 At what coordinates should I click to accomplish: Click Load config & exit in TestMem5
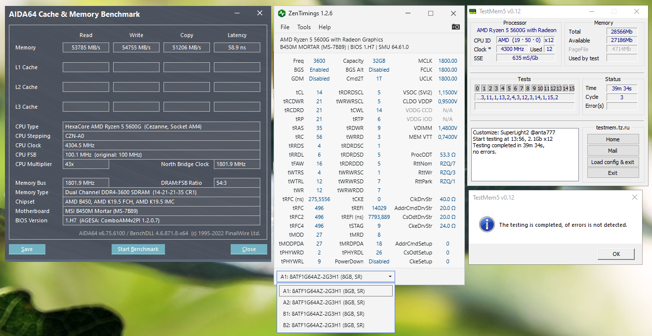coord(613,162)
